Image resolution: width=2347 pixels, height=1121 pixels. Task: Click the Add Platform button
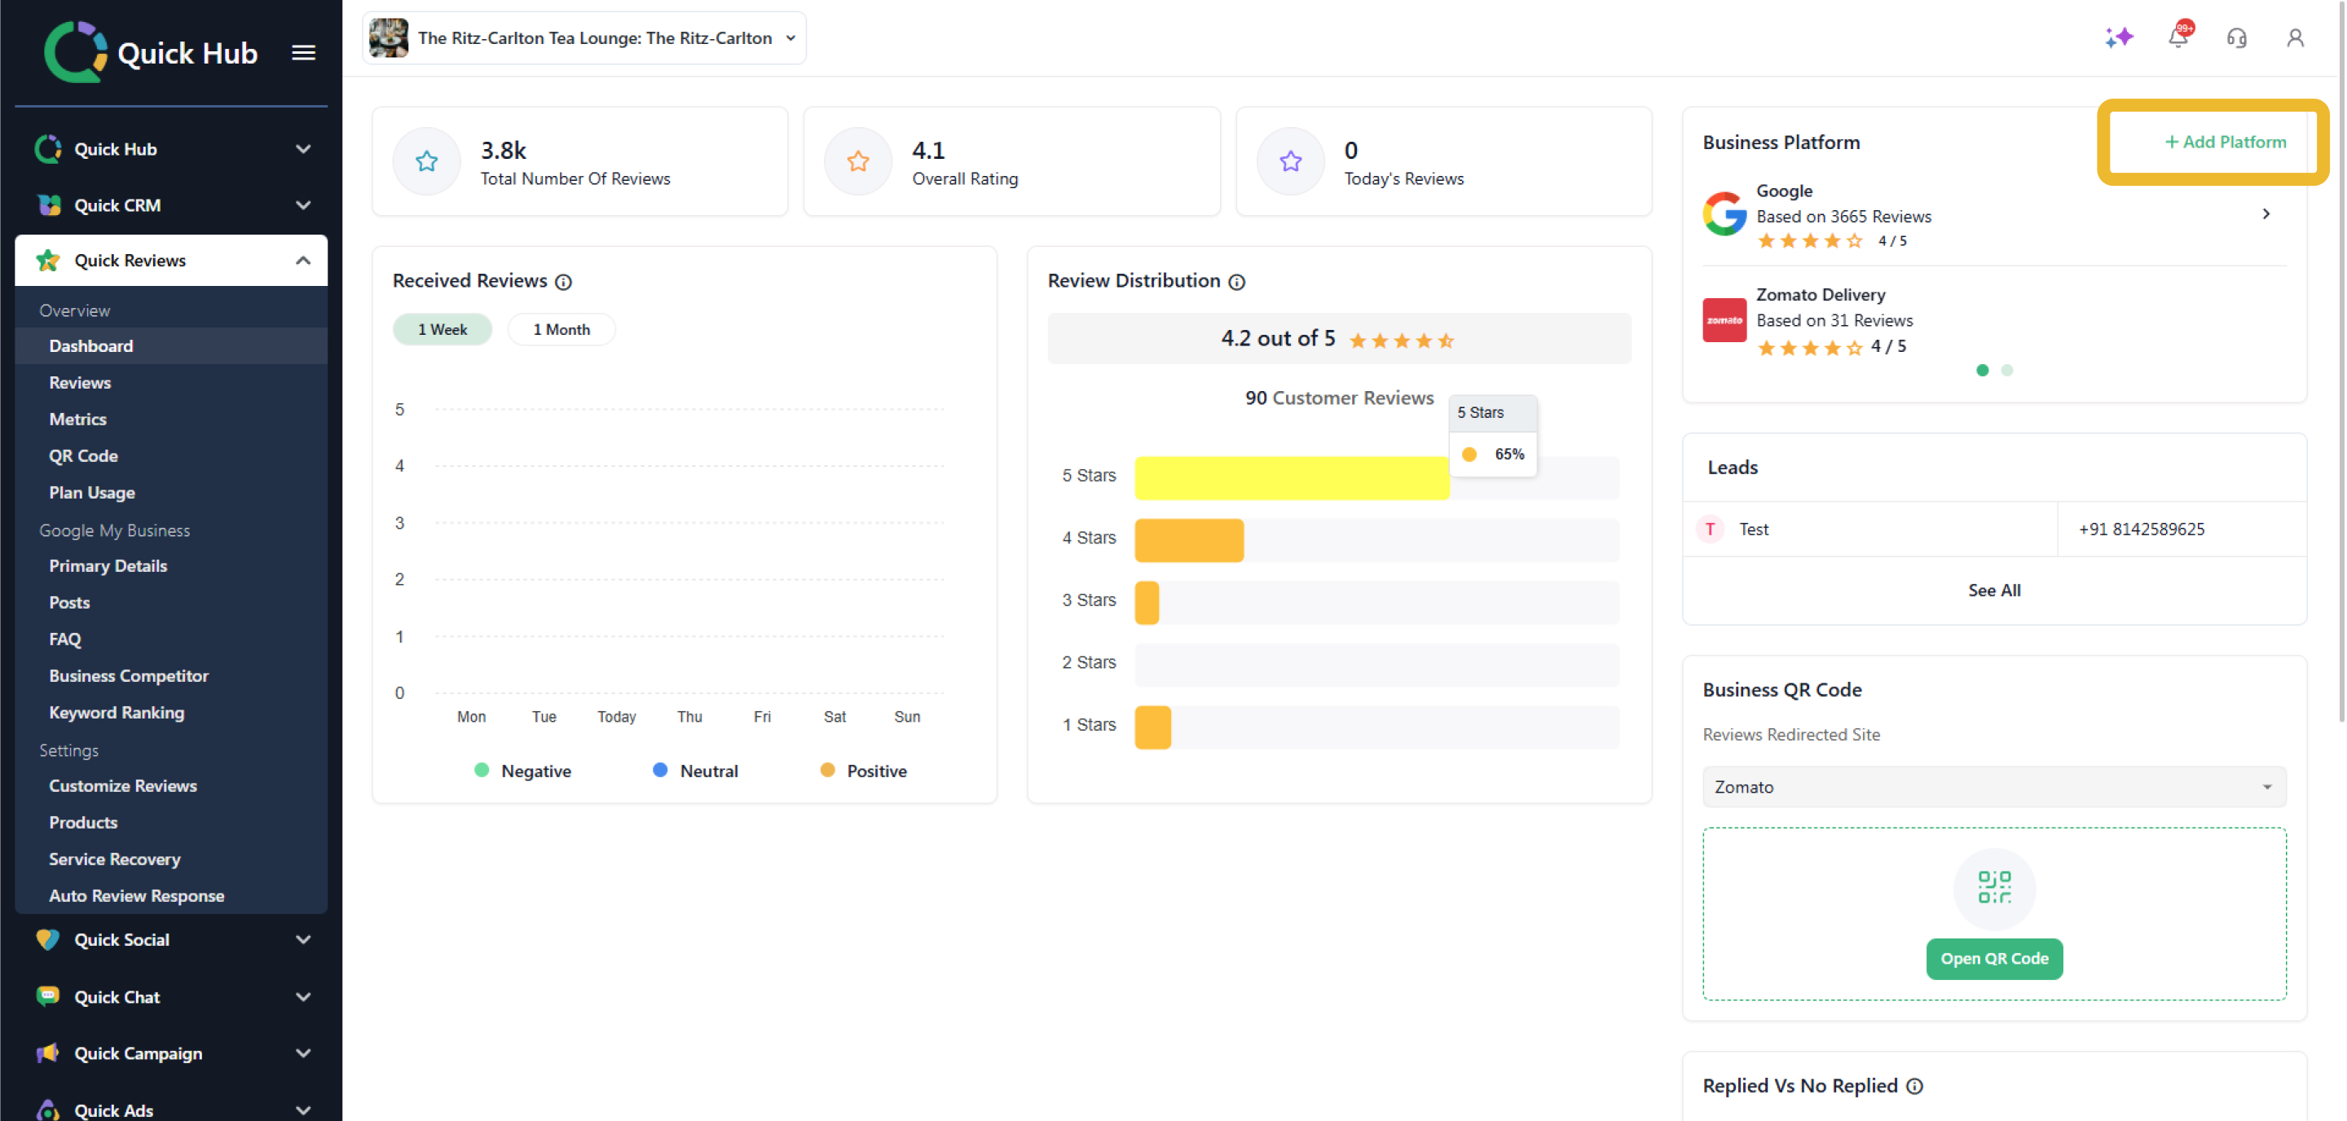(2225, 142)
